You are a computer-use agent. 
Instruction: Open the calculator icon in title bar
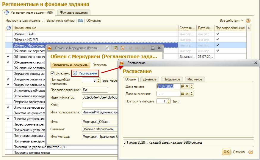[116, 48]
